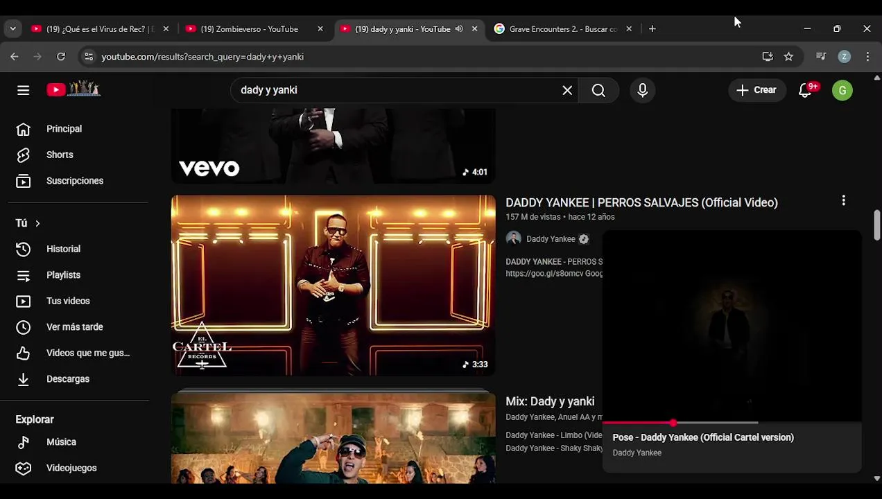Start voice search with the microphone icon
This screenshot has width=882, height=499.
[x=643, y=90]
